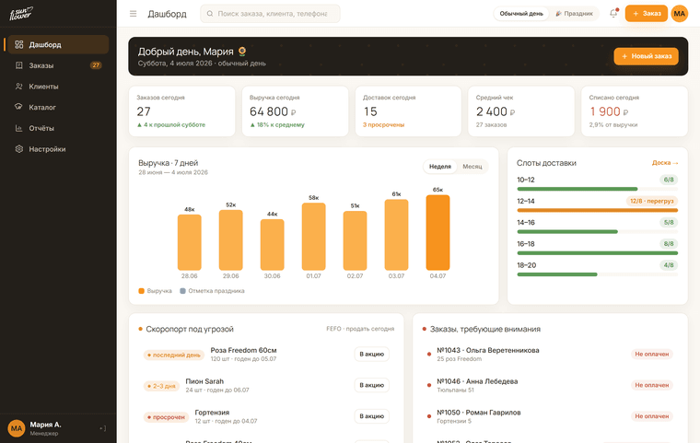Click the sunflower emoji beside greeting
Image resolution: width=700 pixels, height=443 pixels.
point(242,52)
